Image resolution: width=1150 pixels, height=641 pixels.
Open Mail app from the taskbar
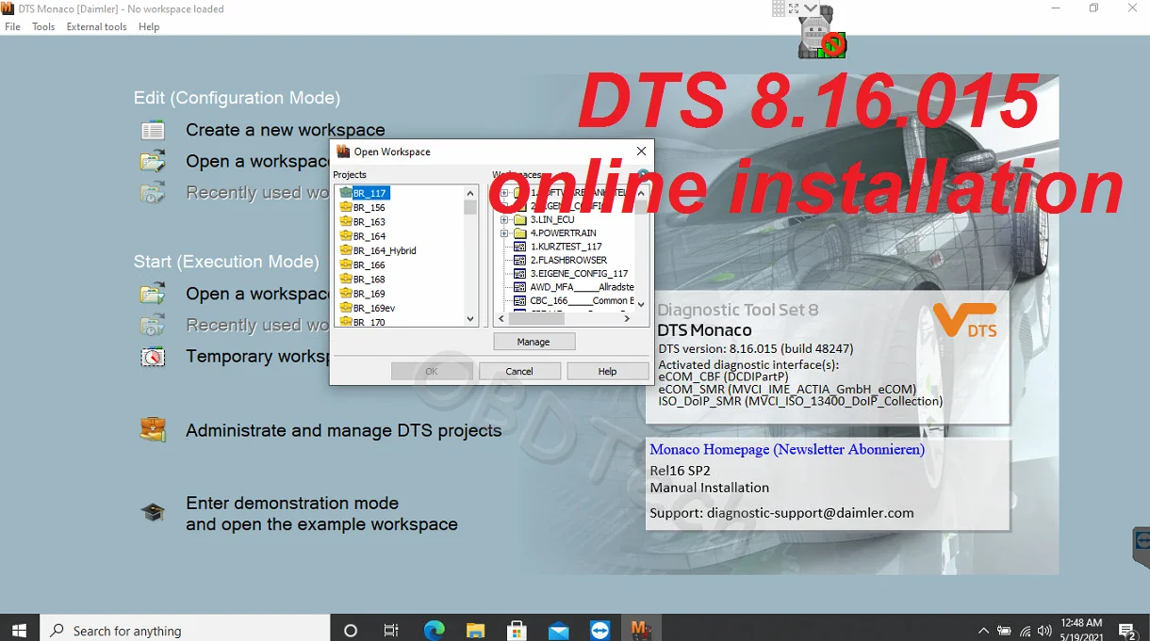(558, 630)
